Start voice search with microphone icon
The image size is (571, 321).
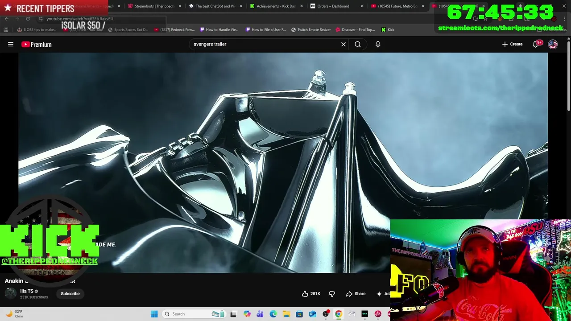pos(378,44)
